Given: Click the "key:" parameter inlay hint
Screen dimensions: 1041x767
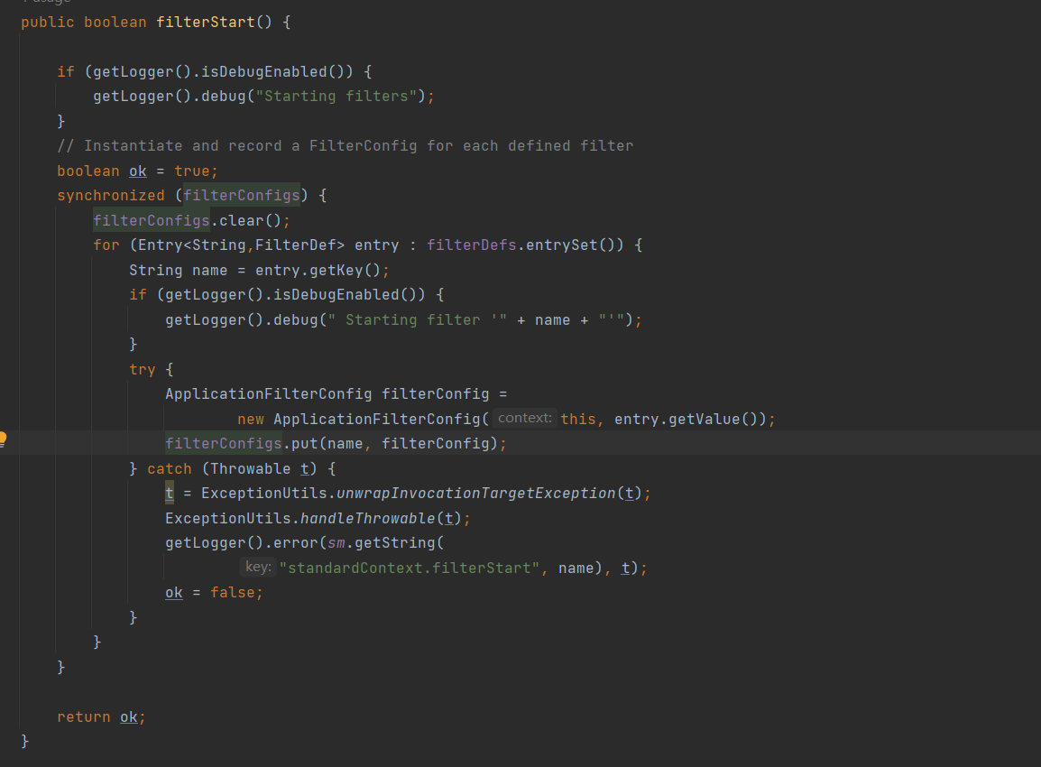Looking at the screenshot, I should point(258,568).
